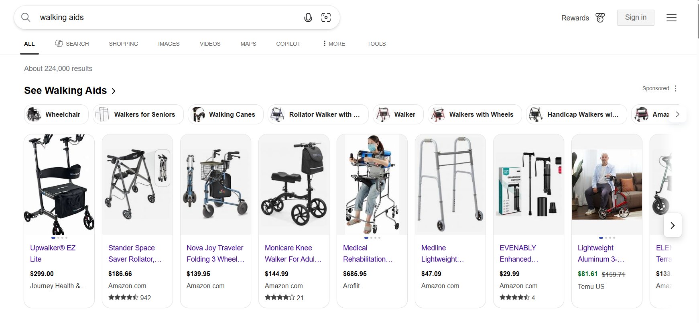Click the Medline Lightweight walker image
This screenshot has height=323, width=699.
[x=450, y=185]
